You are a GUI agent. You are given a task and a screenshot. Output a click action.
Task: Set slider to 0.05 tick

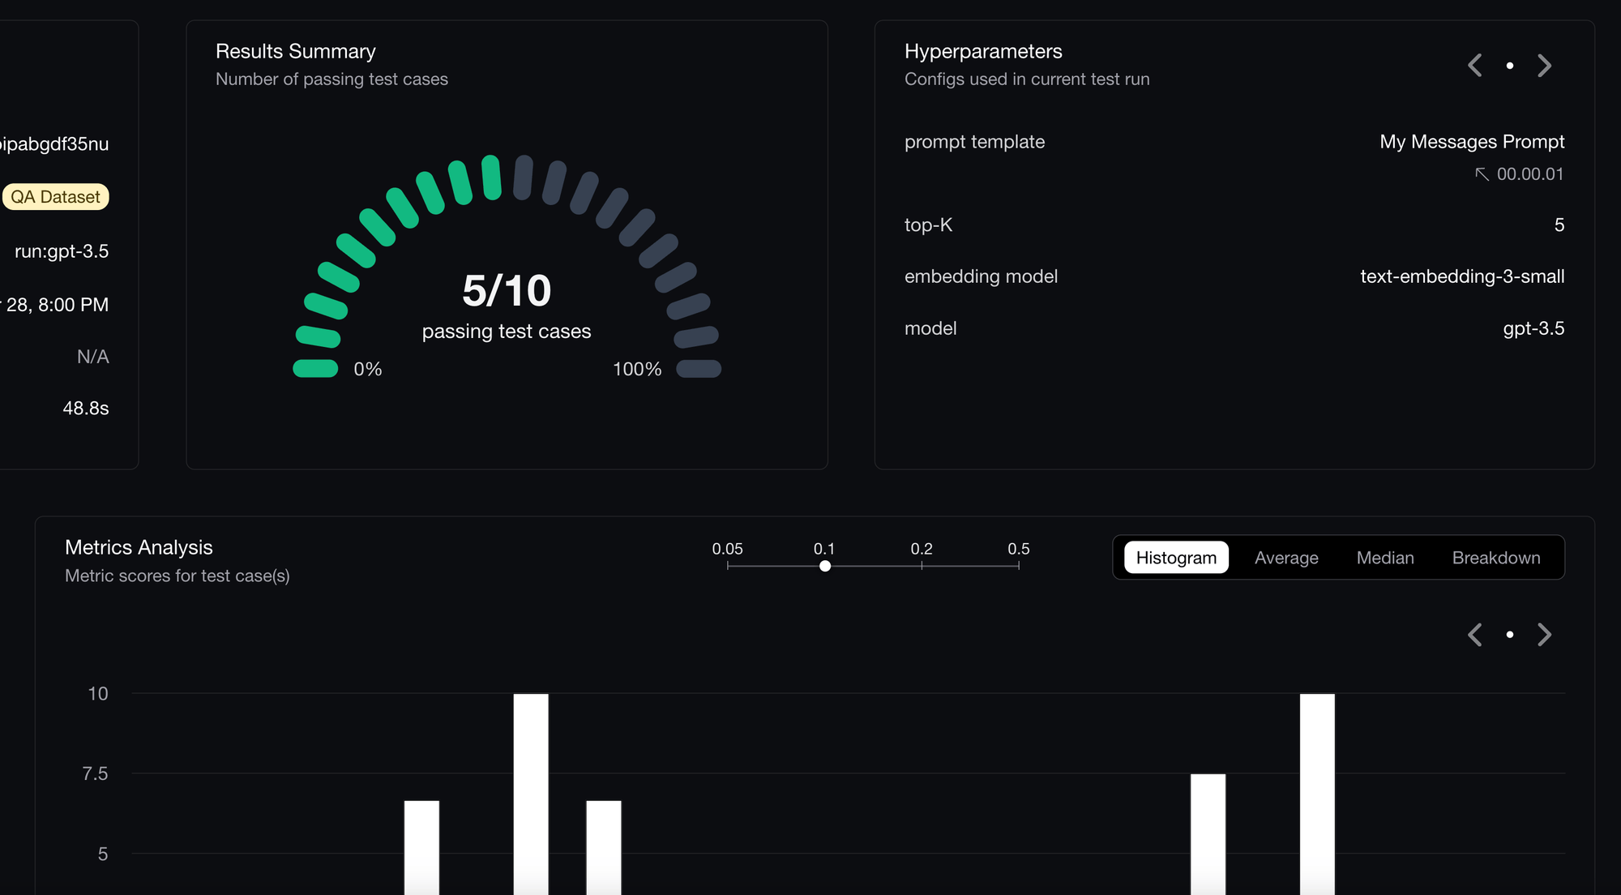[x=728, y=566]
